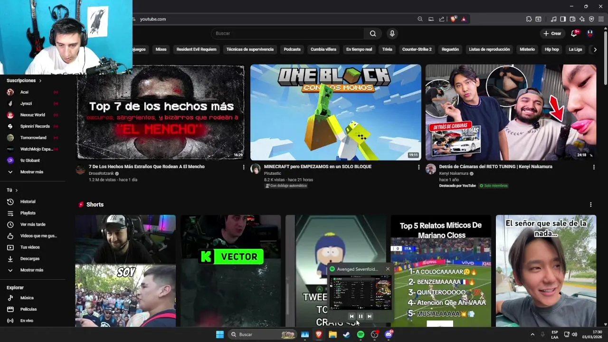Click the YouTube Buscar search field
The height and width of the screenshot is (342, 608).
point(288,33)
